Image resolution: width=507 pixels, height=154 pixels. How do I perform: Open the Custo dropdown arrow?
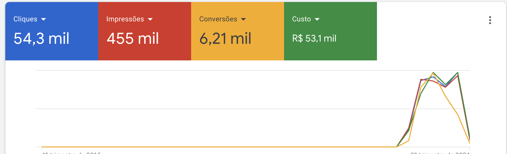point(317,19)
